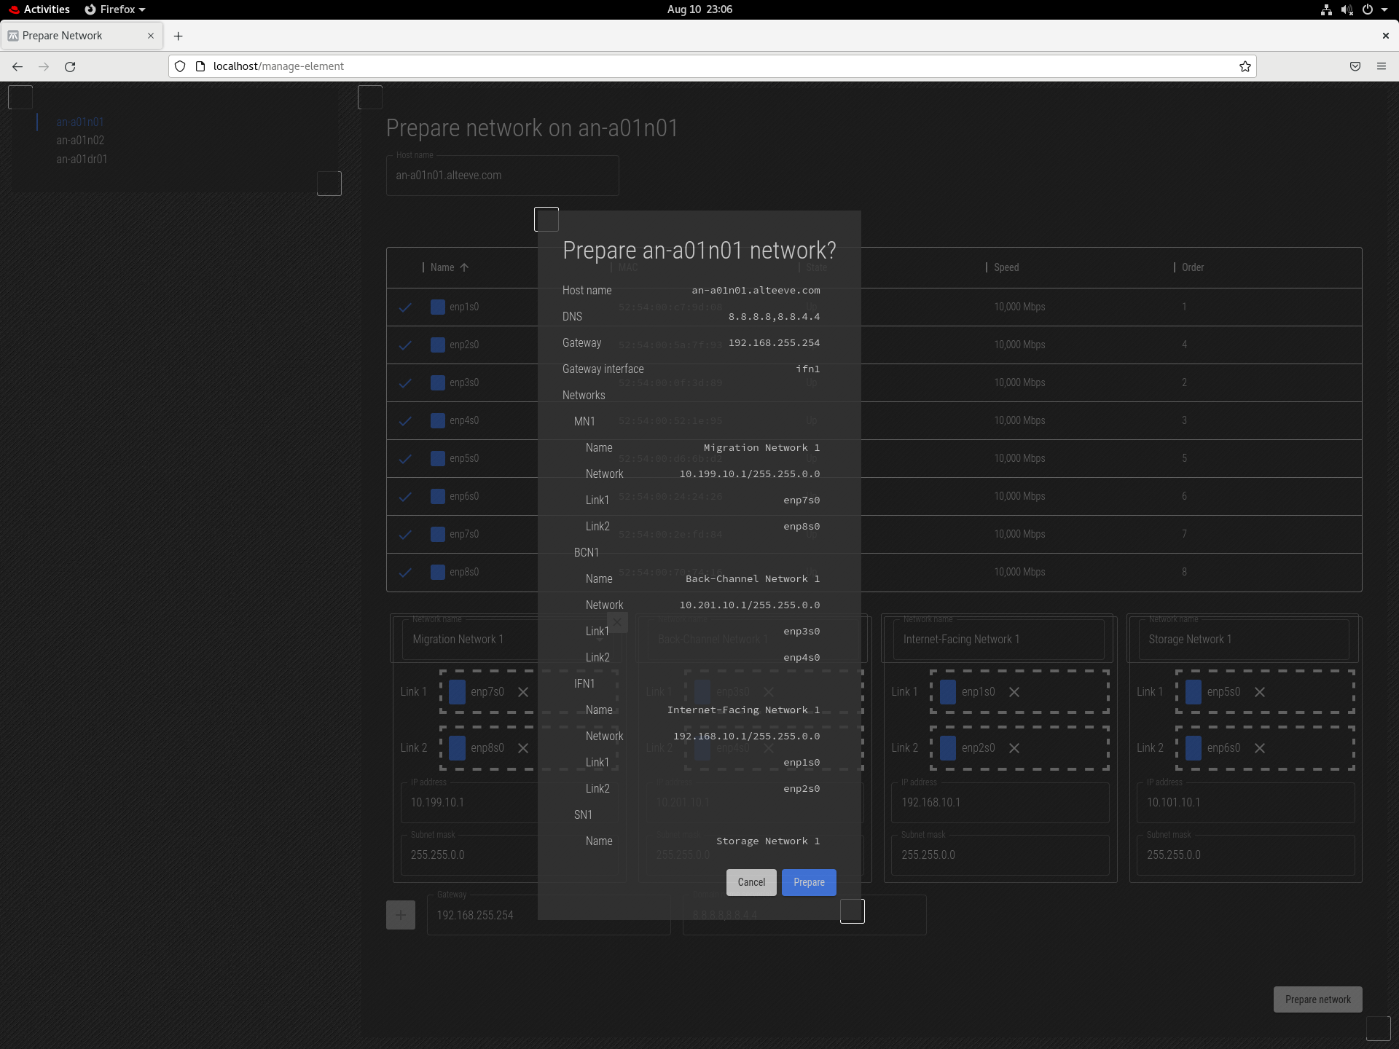Open a new browser tab
Image resolution: width=1399 pixels, height=1049 pixels.
[x=178, y=36]
